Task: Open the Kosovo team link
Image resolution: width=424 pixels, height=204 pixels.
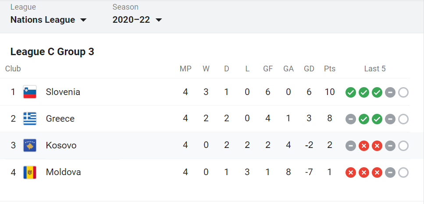Action: click(x=61, y=145)
